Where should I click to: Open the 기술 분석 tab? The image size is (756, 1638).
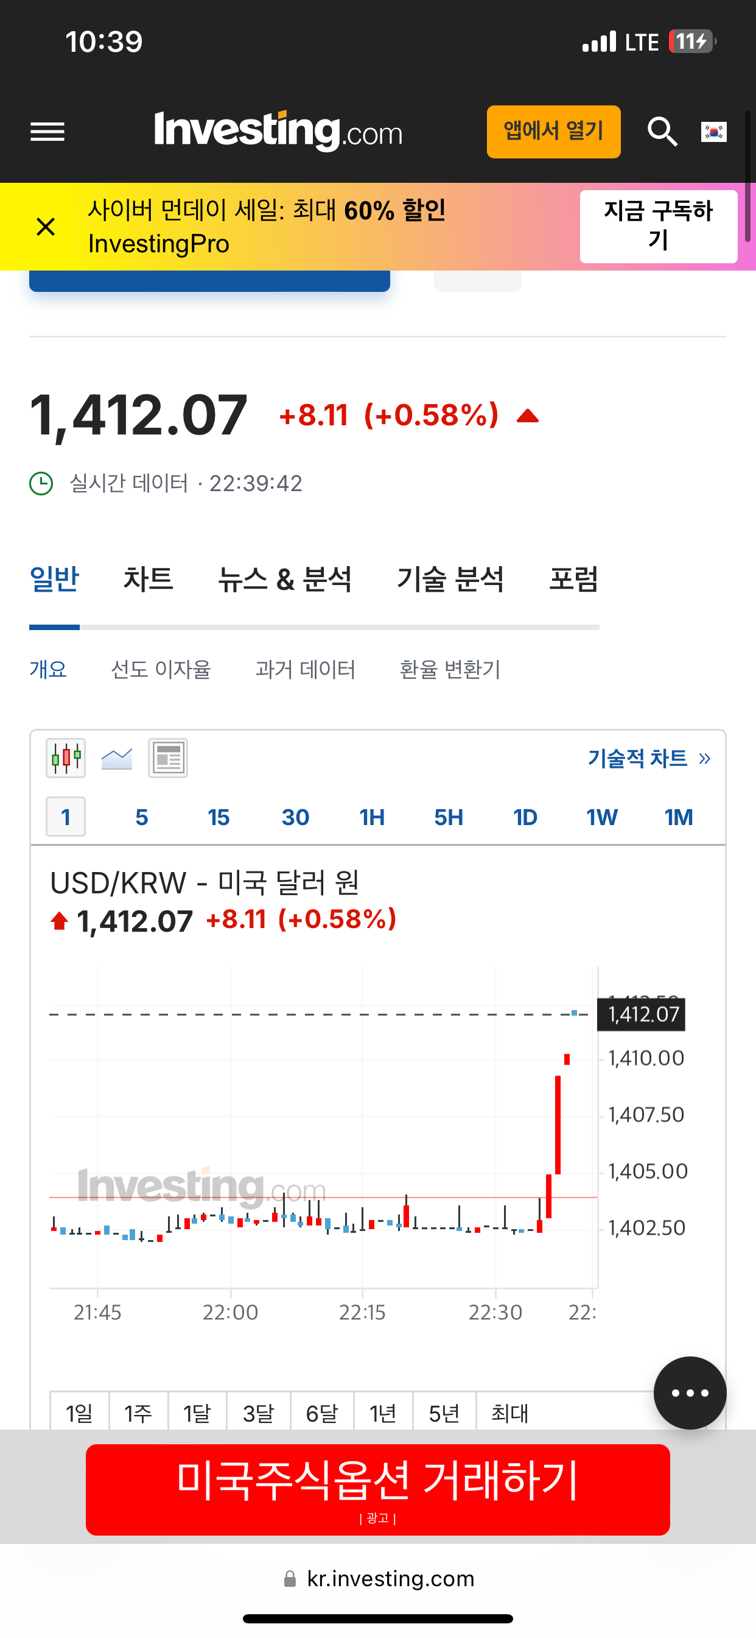(x=450, y=579)
